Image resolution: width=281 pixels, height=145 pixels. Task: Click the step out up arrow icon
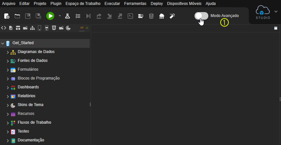point(120,16)
